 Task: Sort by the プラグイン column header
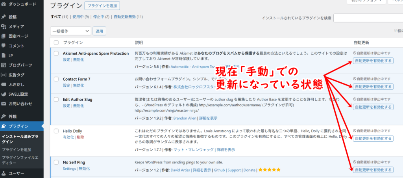(x=73, y=43)
